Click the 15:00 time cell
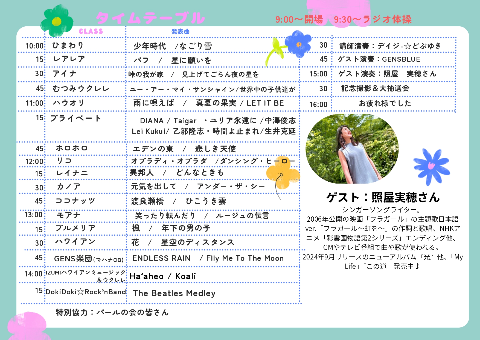This screenshot has width=480, height=340. point(318,74)
